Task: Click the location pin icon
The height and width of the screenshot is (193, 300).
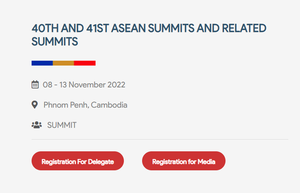Action: tap(35, 105)
